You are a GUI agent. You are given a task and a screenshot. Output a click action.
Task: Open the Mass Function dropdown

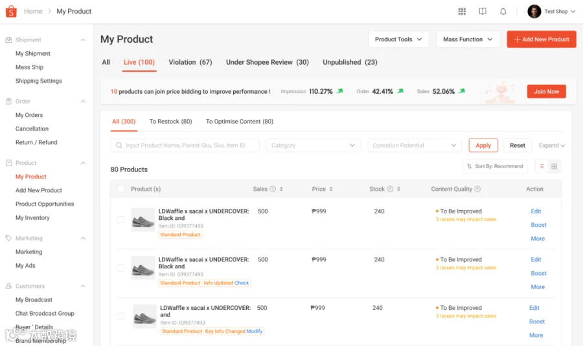click(x=468, y=39)
